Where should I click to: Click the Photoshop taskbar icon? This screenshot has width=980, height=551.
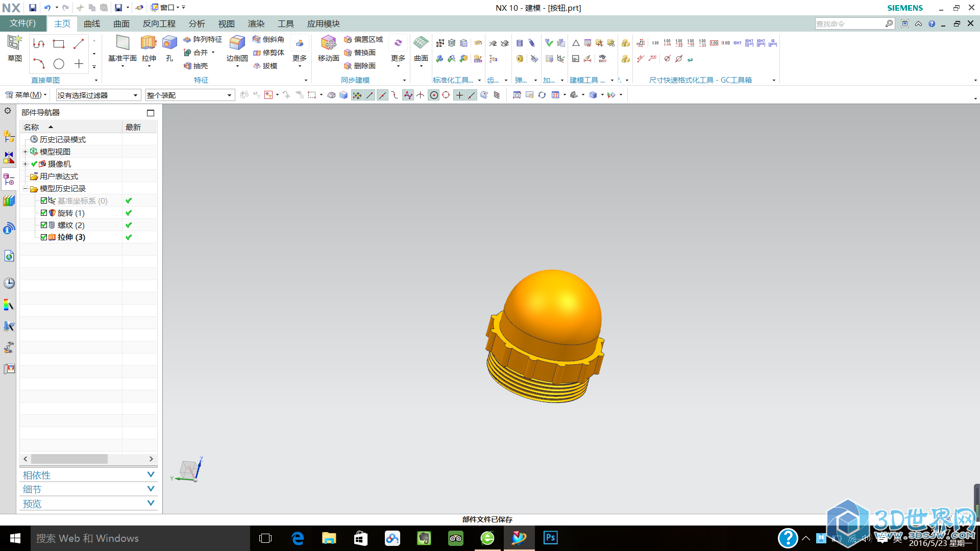click(x=550, y=538)
